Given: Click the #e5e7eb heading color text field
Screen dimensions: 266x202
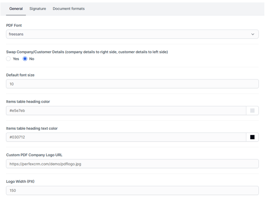Looking at the screenshot, I should coord(126,111).
